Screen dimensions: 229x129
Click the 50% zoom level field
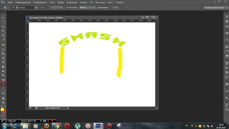tap(30, 108)
